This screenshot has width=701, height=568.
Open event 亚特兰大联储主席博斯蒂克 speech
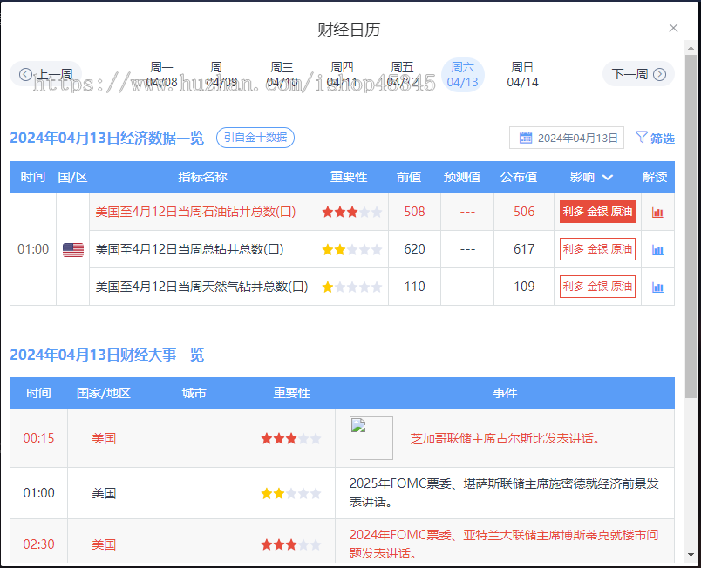(x=504, y=544)
